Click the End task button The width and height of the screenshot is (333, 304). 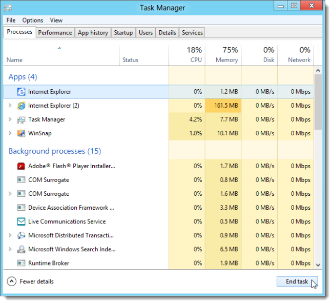pos(297,281)
